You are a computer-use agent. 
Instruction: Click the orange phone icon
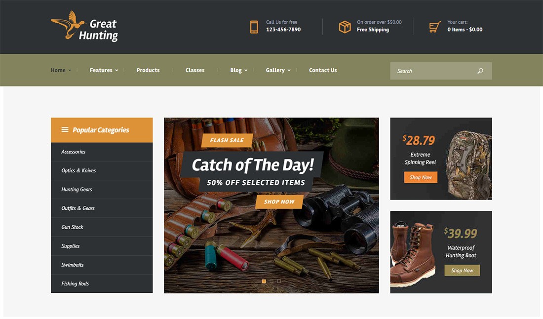click(x=254, y=27)
